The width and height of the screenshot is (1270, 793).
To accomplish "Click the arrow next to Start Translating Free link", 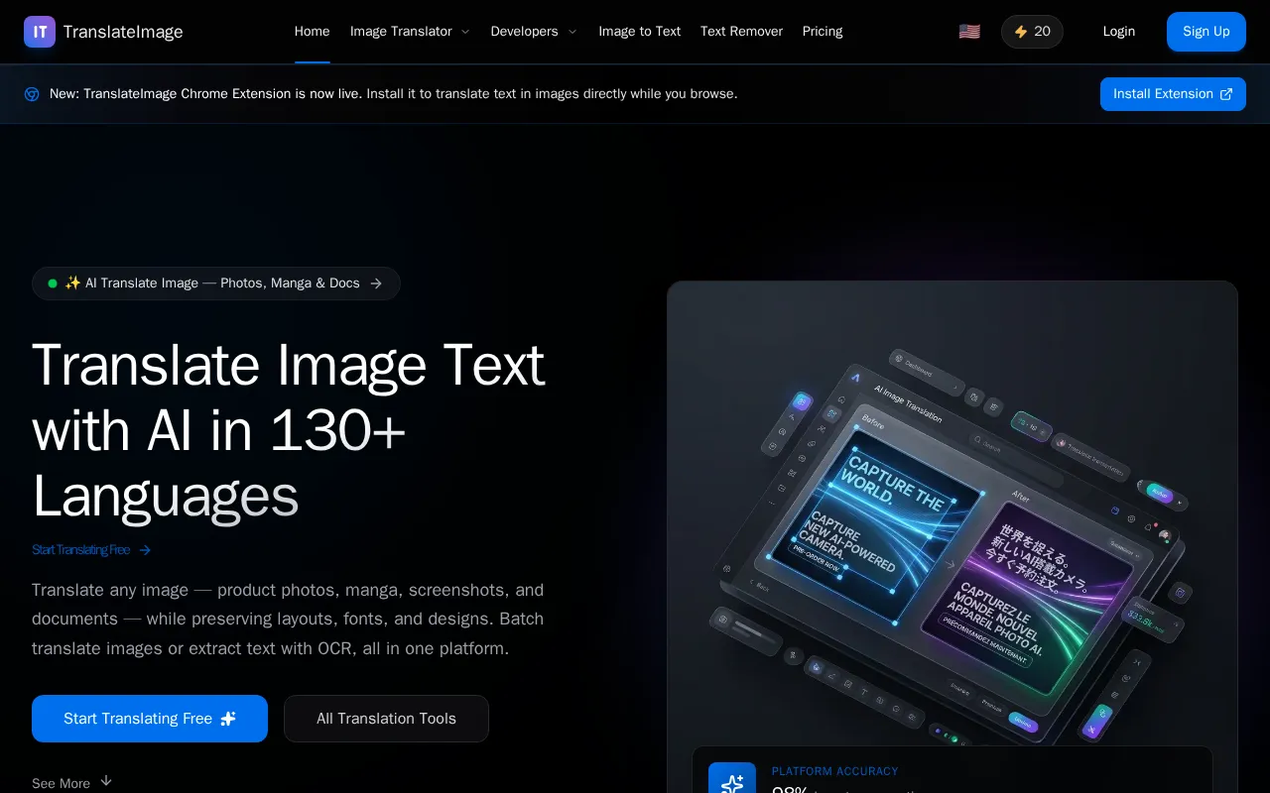I will coord(145,550).
